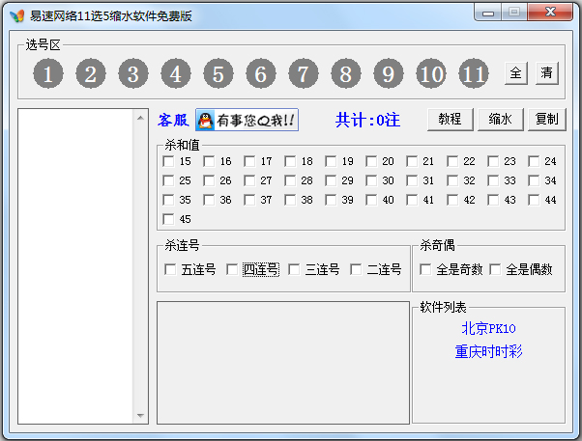Check sum value 44 checkbox

[534, 200]
